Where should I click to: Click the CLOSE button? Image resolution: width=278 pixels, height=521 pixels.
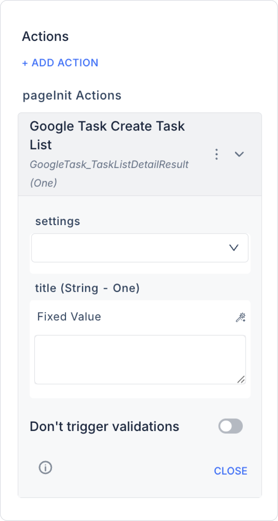230,471
